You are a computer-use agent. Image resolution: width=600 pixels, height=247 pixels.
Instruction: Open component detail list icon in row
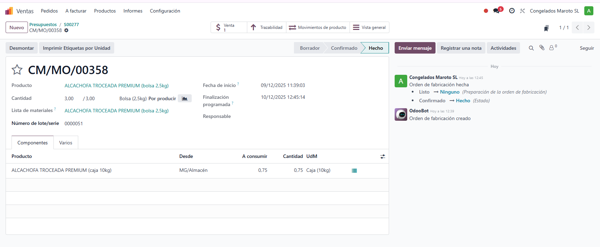click(354, 170)
